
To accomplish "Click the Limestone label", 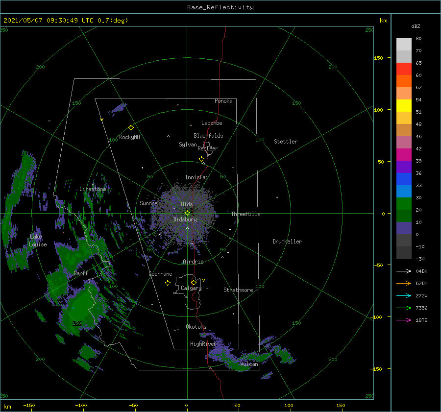I will 93,189.
